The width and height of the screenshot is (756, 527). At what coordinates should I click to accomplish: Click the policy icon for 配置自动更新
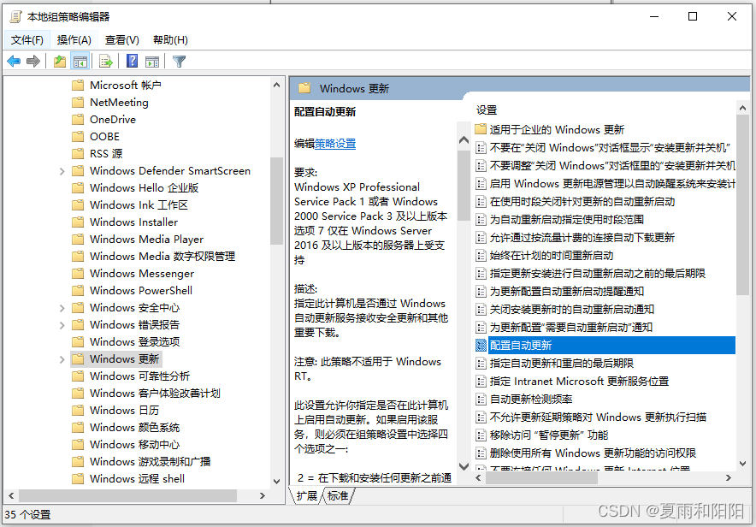pyautogui.click(x=481, y=346)
